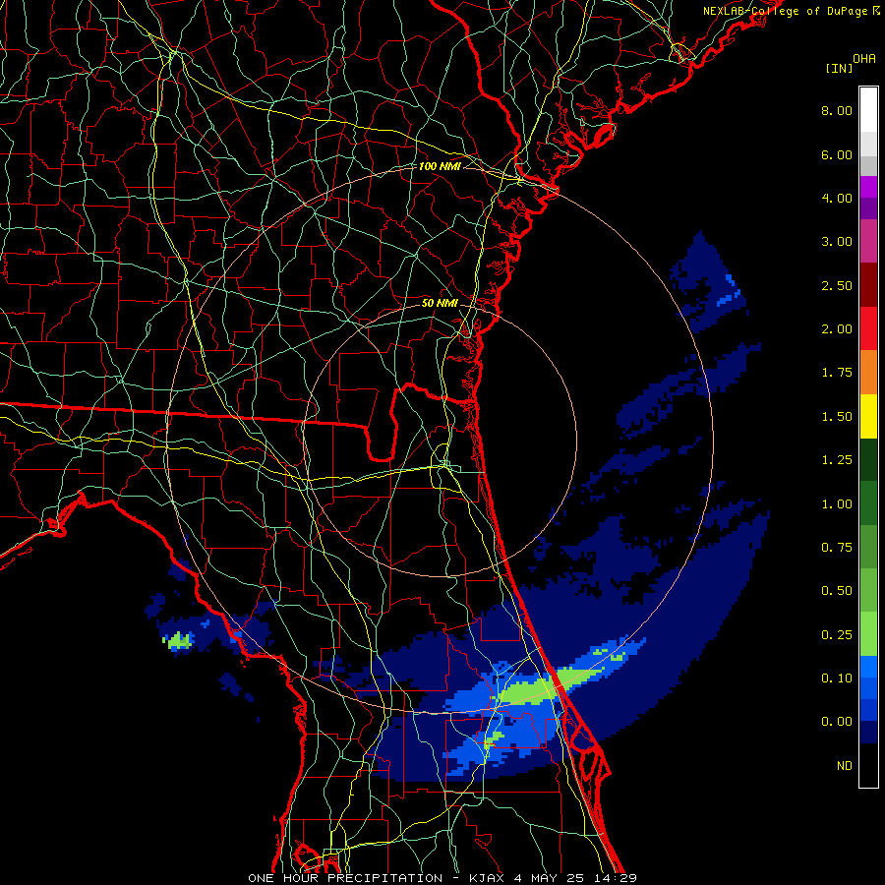The height and width of the screenshot is (885, 885).
Task: Click the 1.00 legend value
Action: click(837, 504)
